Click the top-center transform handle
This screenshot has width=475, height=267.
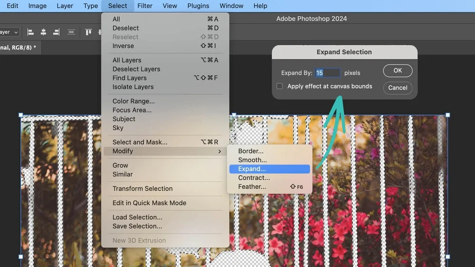click(234, 115)
